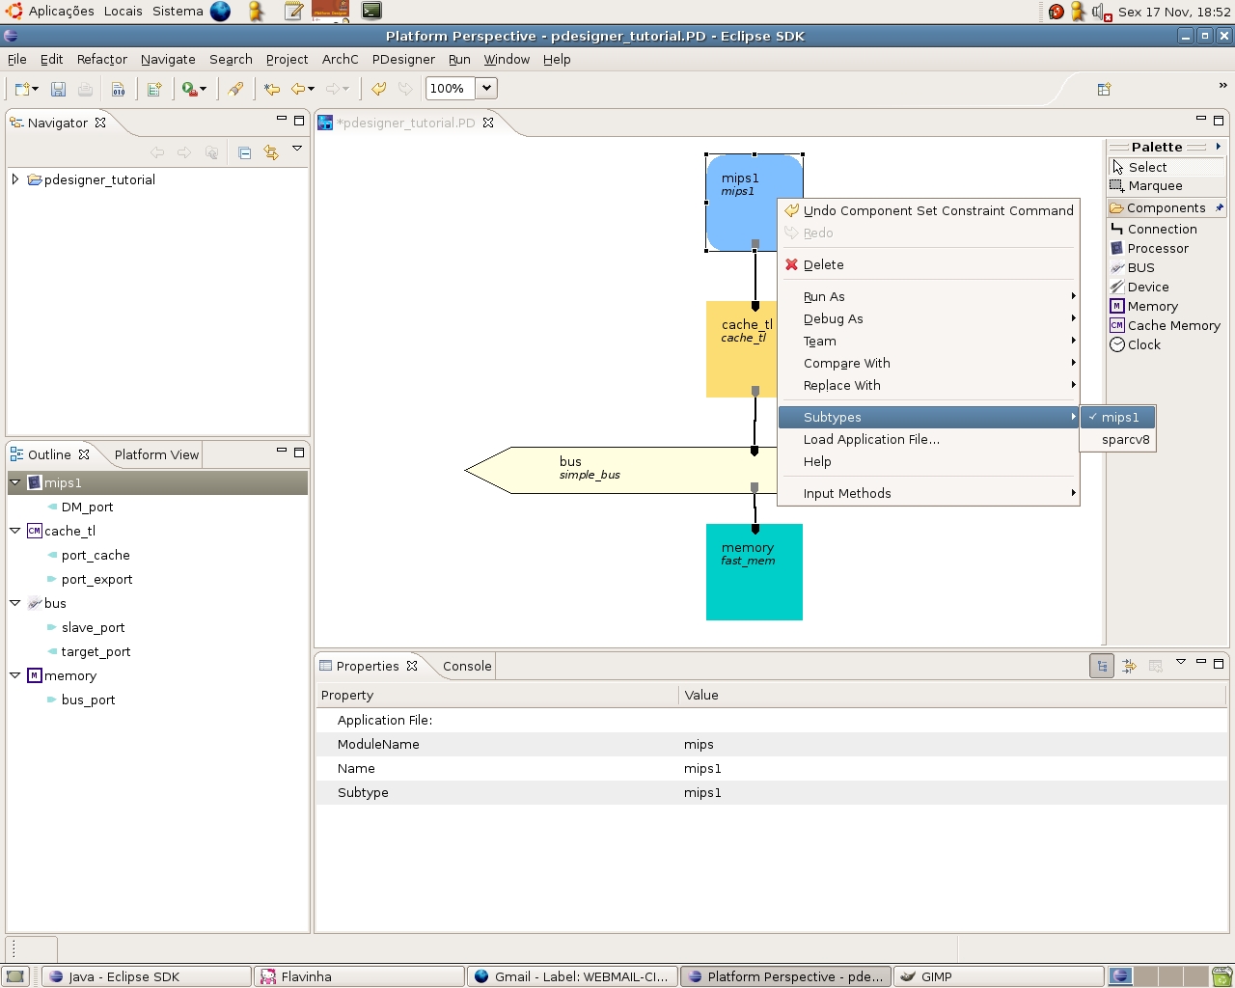
Task: Open the Navigator view menu triangle
Action: click(297, 149)
